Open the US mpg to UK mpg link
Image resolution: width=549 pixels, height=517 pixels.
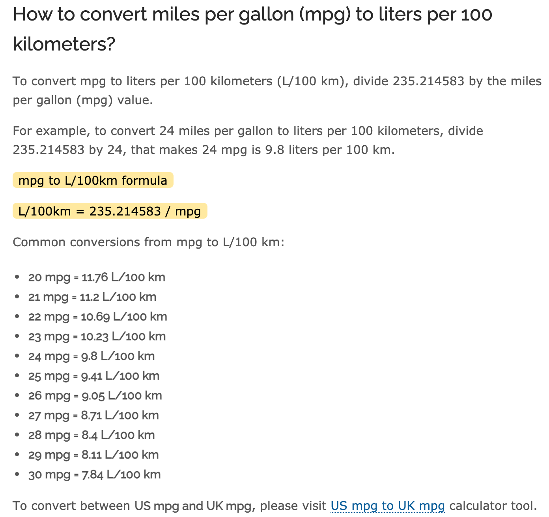click(387, 506)
